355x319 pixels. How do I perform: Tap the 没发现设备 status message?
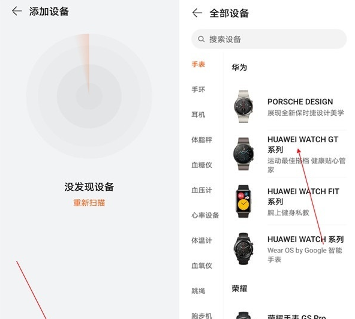89,186
